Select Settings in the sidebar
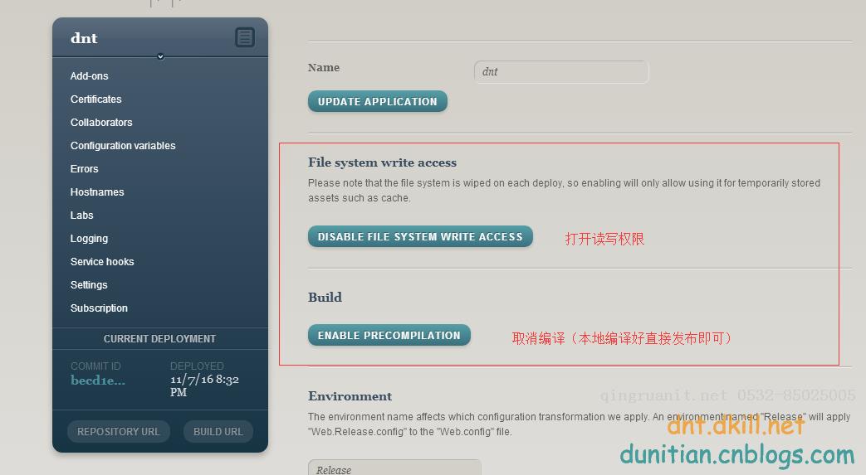Image resolution: width=866 pixels, height=475 pixels. [x=89, y=285]
